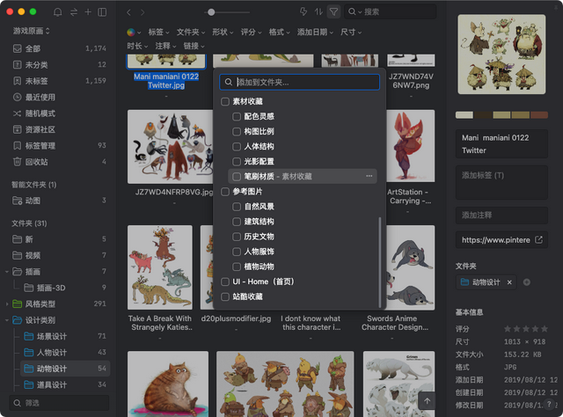Click the lightning quick action icon
The width and height of the screenshot is (563, 417).
(303, 11)
